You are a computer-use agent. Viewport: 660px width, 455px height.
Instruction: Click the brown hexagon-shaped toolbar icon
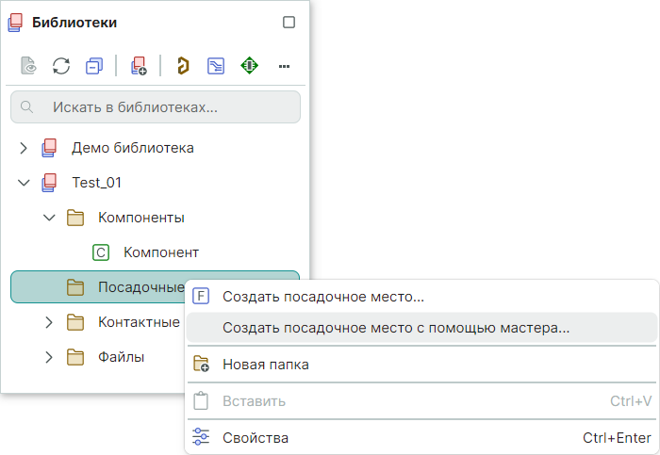pos(183,66)
